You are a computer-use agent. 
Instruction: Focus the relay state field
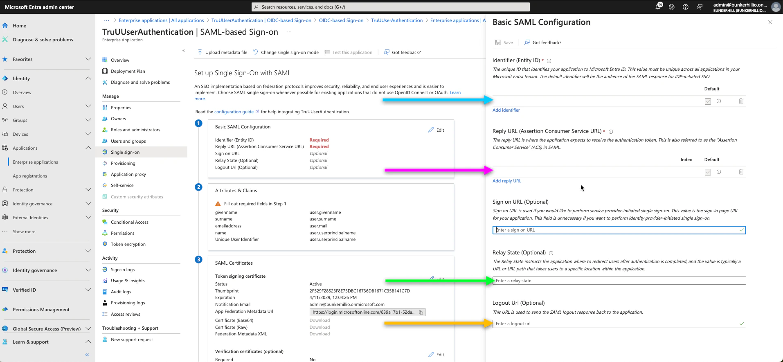click(619, 281)
